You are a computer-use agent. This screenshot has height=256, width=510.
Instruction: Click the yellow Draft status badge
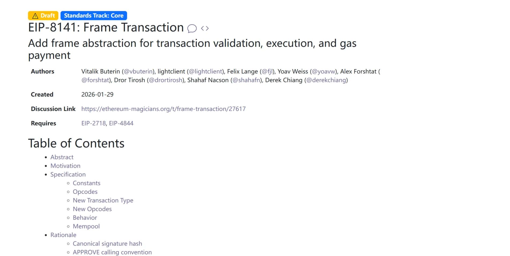coord(43,15)
